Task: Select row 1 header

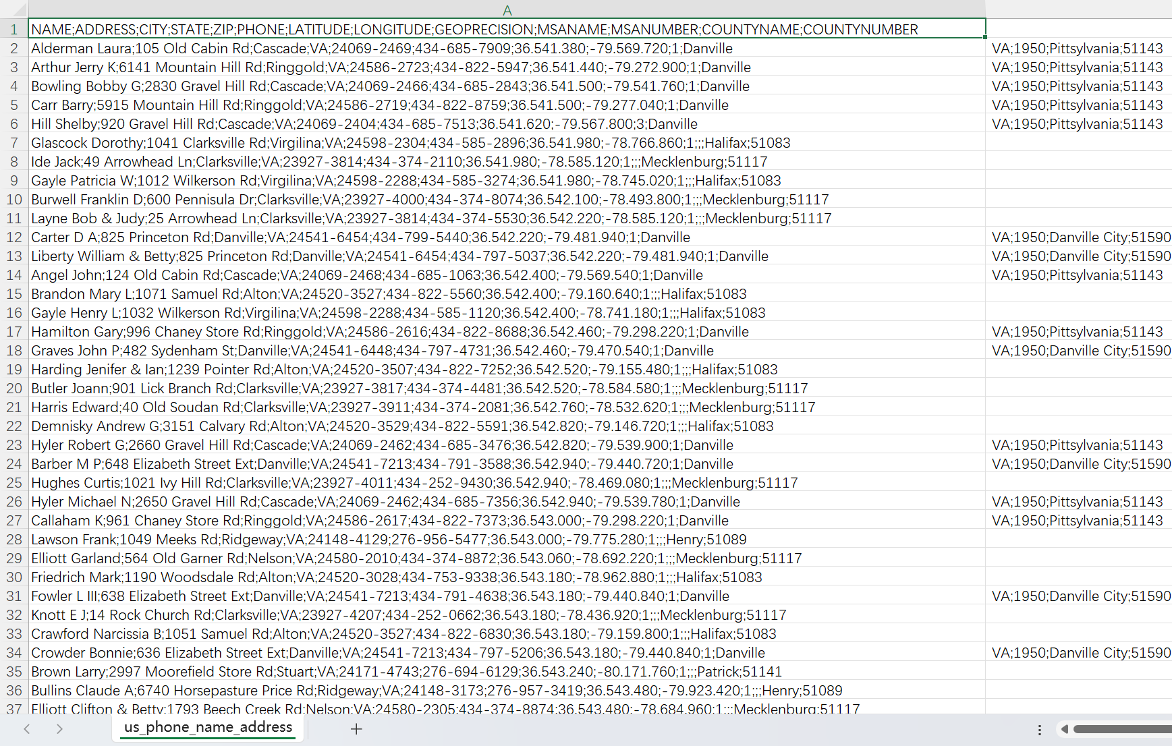Action: click(13, 30)
